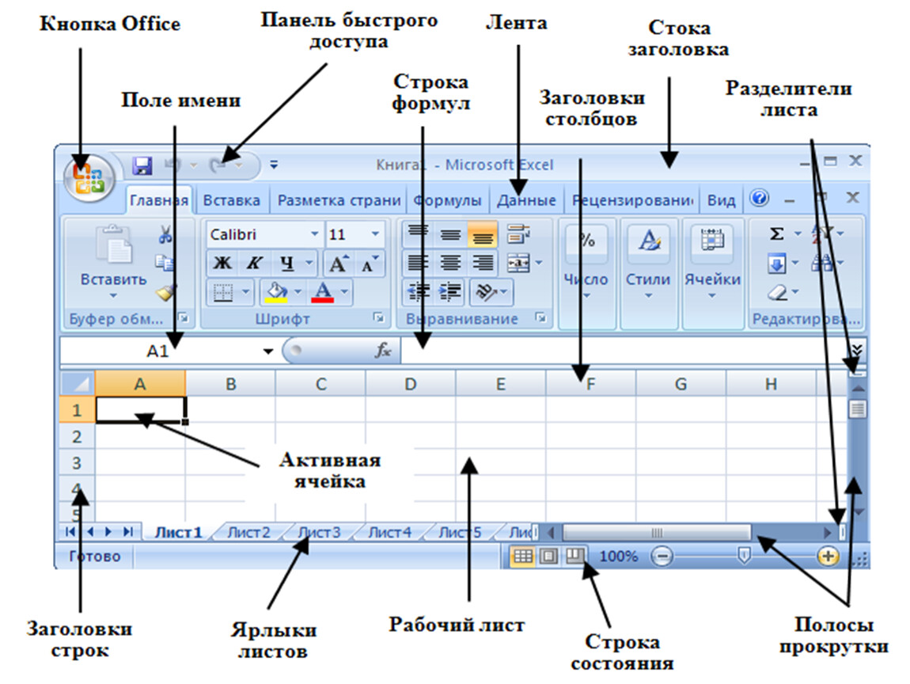Open Шрифт group dialog launcher
The image size is (910, 684).
[378, 317]
